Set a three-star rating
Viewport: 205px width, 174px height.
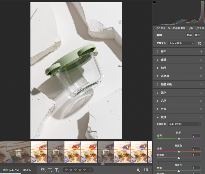(x=76, y=170)
